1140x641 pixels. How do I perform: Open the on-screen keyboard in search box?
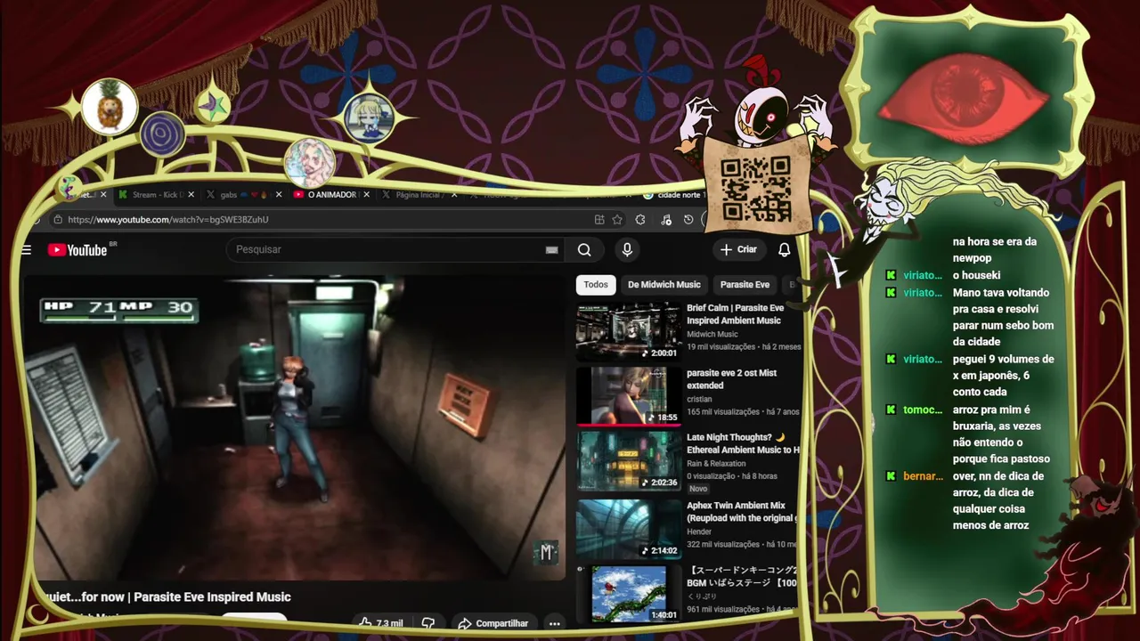point(551,250)
